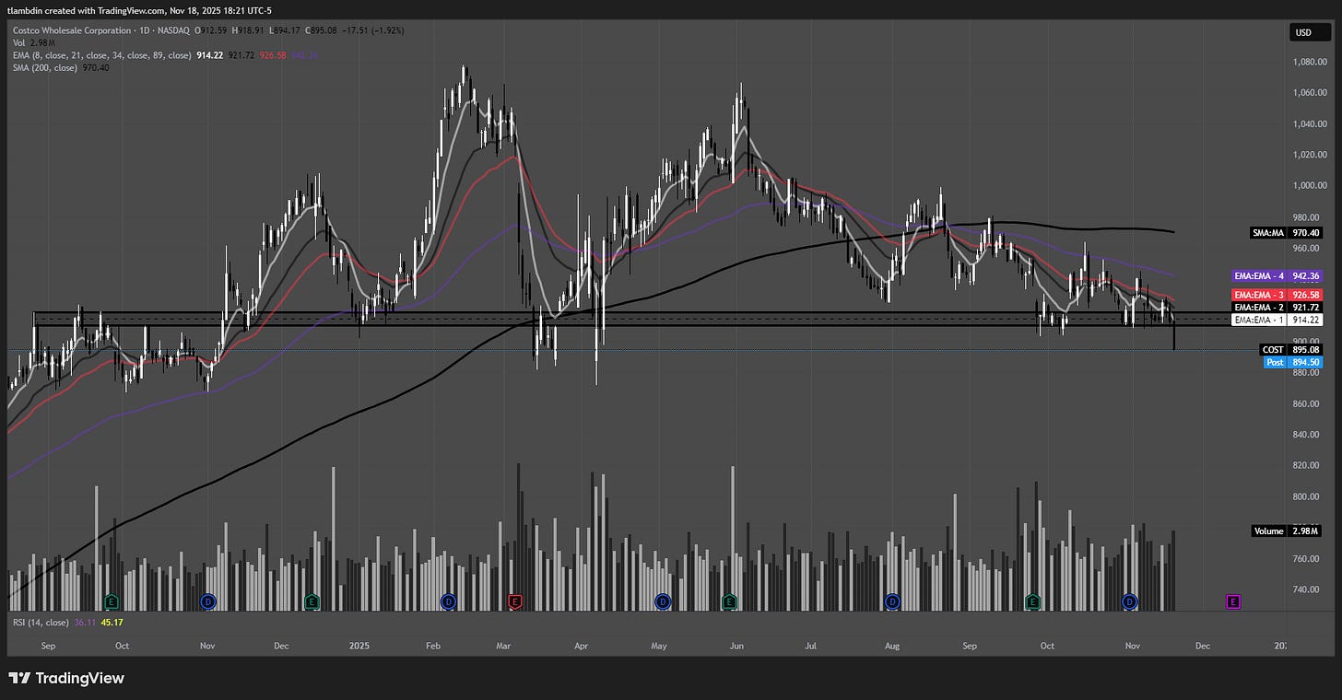Click the Vol 2.98M indicator legend
1342x700 pixels.
pos(32,42)
